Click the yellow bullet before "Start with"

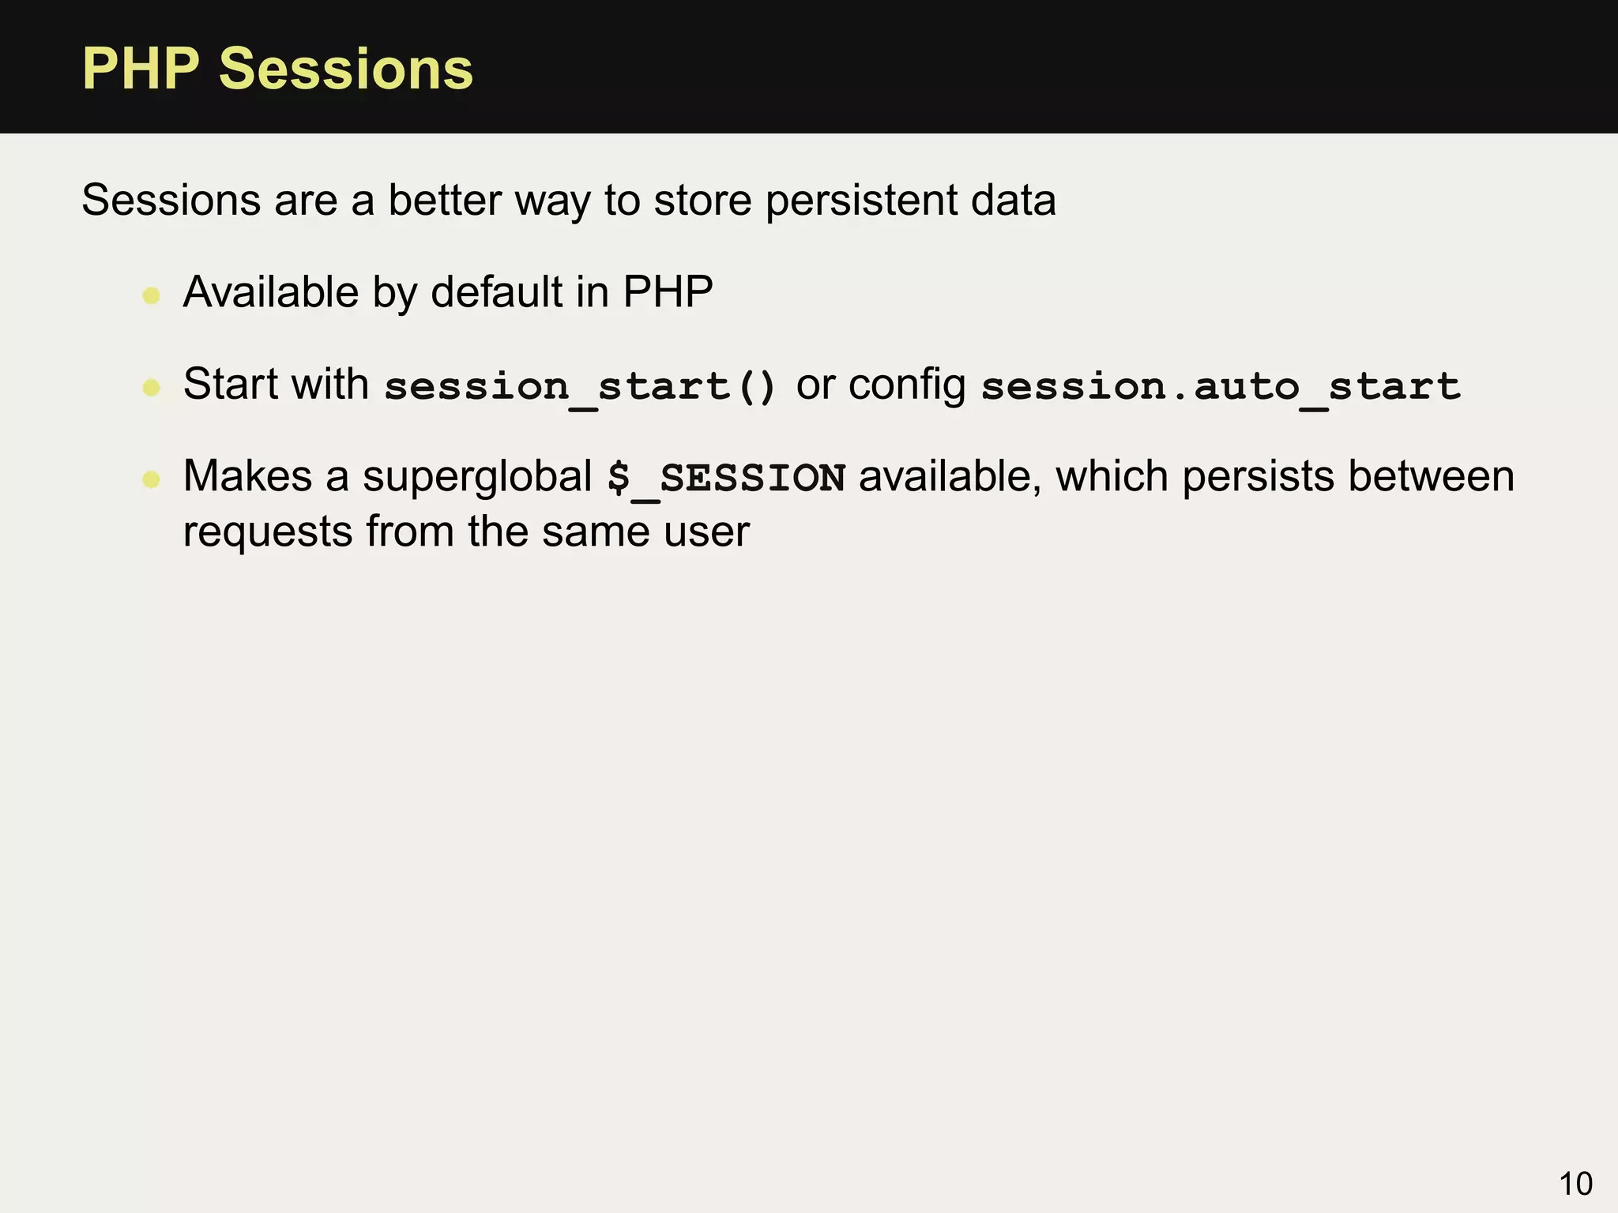pyautogui.click(x=151, y=388)
